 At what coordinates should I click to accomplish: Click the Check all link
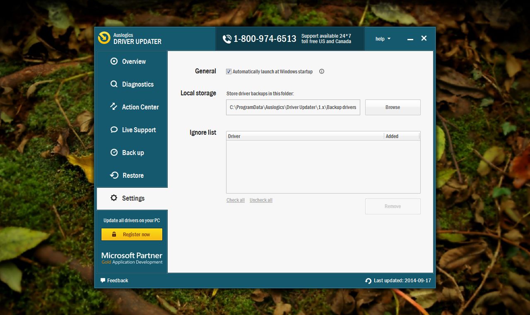(x=236, y=200)
